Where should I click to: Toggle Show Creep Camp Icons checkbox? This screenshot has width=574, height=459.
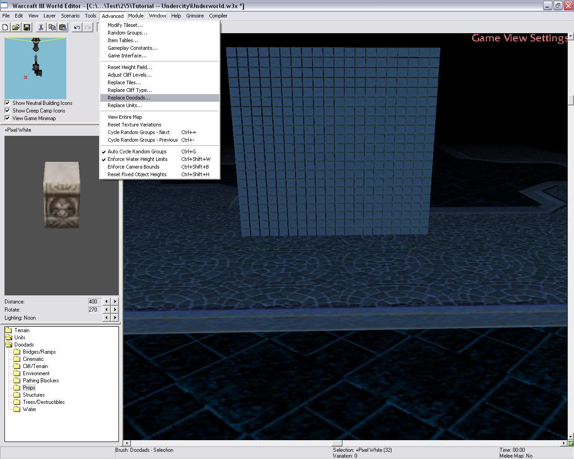click(7, 111)
